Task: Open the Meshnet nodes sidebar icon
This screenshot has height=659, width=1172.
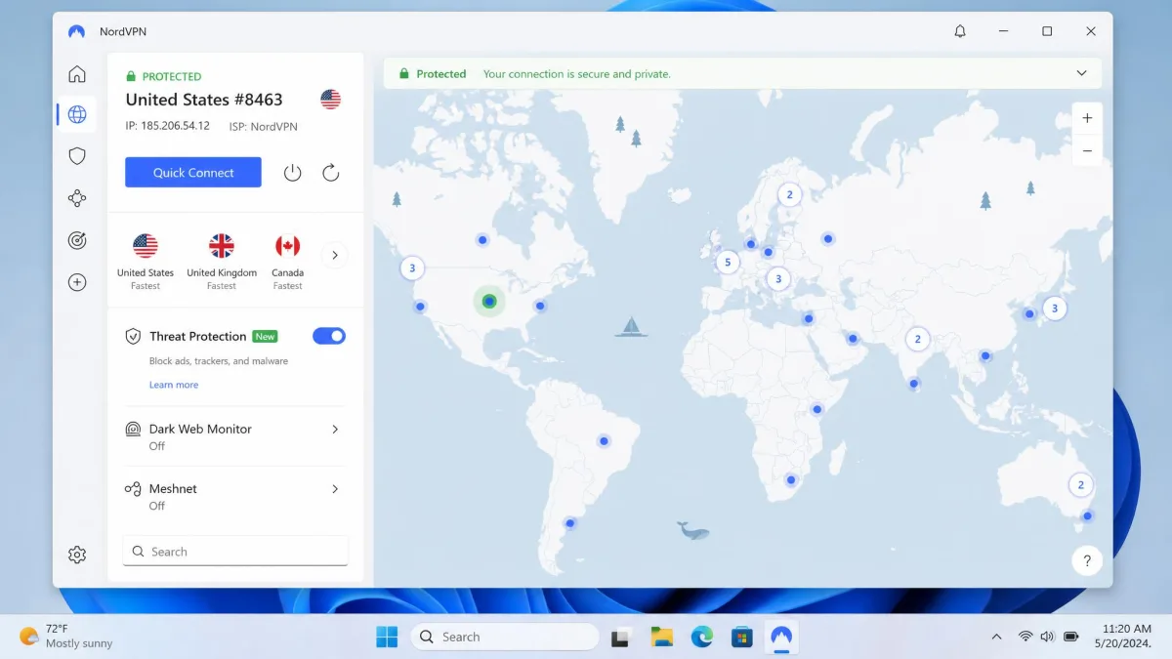Action: tap(77, 198)
